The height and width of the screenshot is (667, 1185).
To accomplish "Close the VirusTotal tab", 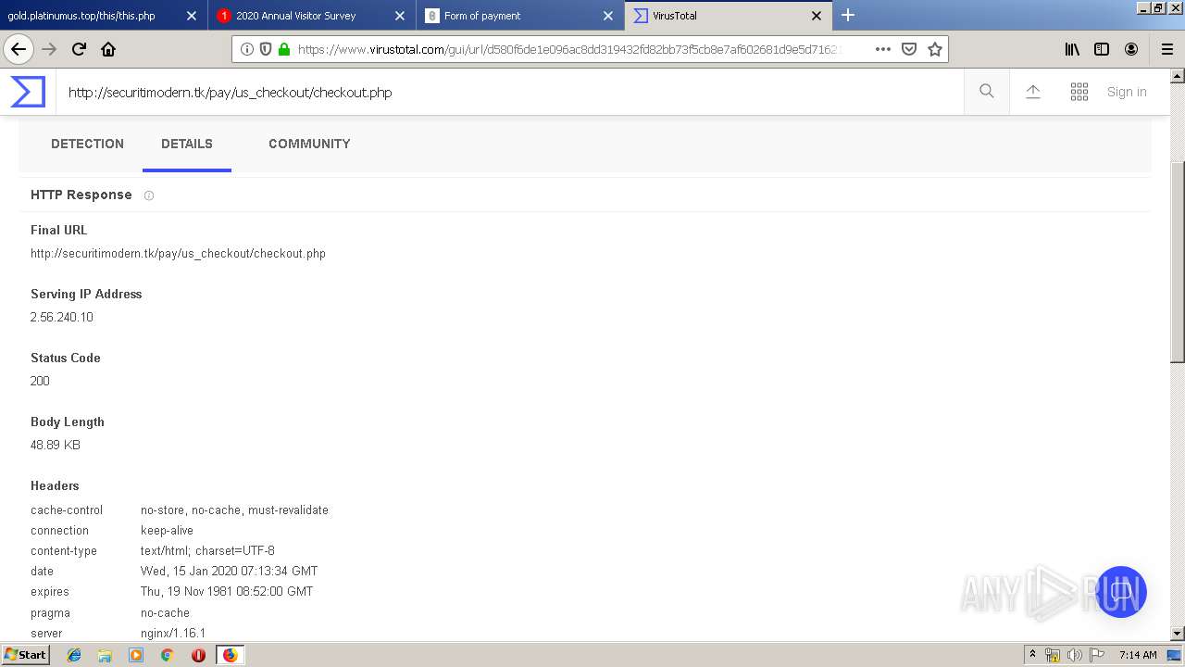I will (817, 16).
